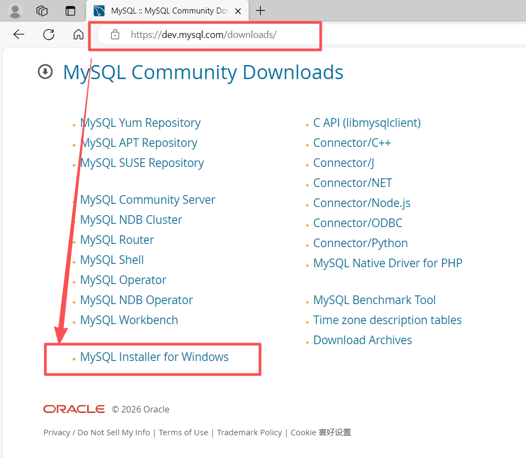Open MySQL Shell link
526x458 pixels.
tap(112, 260)
